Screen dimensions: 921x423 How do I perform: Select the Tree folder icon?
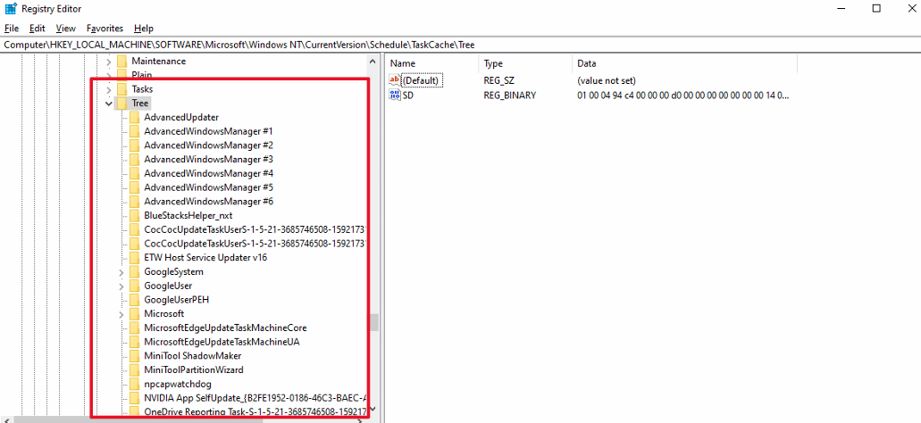[x=122, y=104]
